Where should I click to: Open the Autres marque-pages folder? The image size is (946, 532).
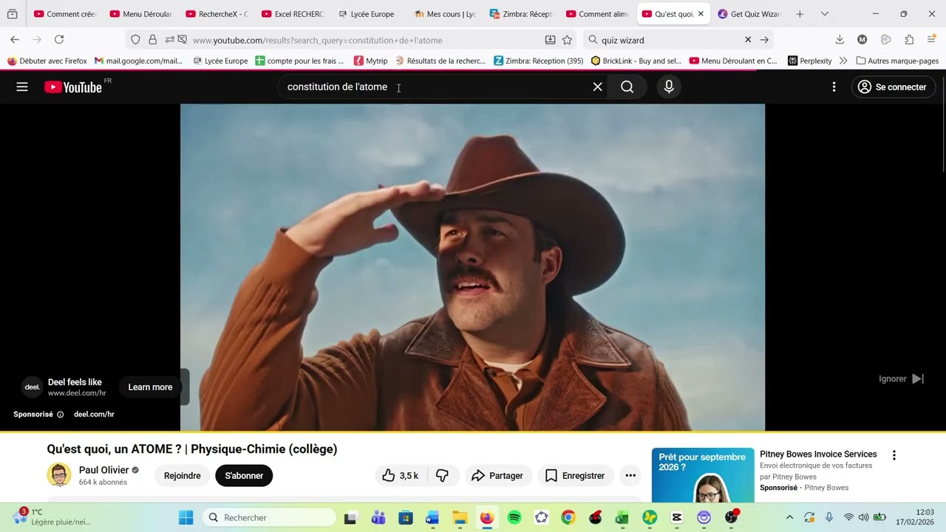click(897, 61)
